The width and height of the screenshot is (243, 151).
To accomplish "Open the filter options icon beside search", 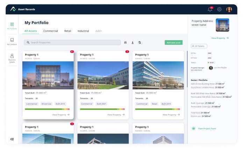I will pos(125,43).
